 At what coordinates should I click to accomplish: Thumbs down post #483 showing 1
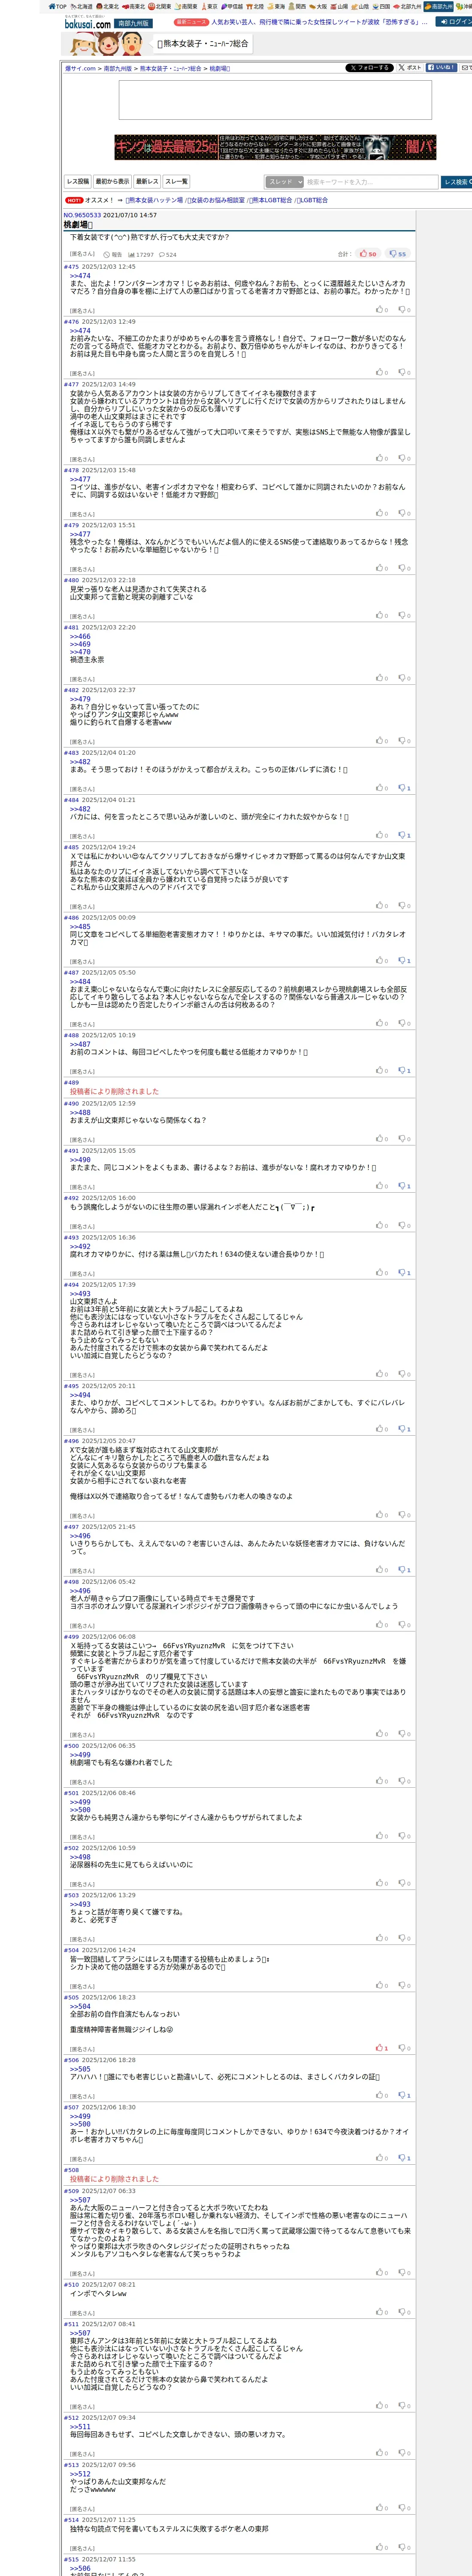404,788
